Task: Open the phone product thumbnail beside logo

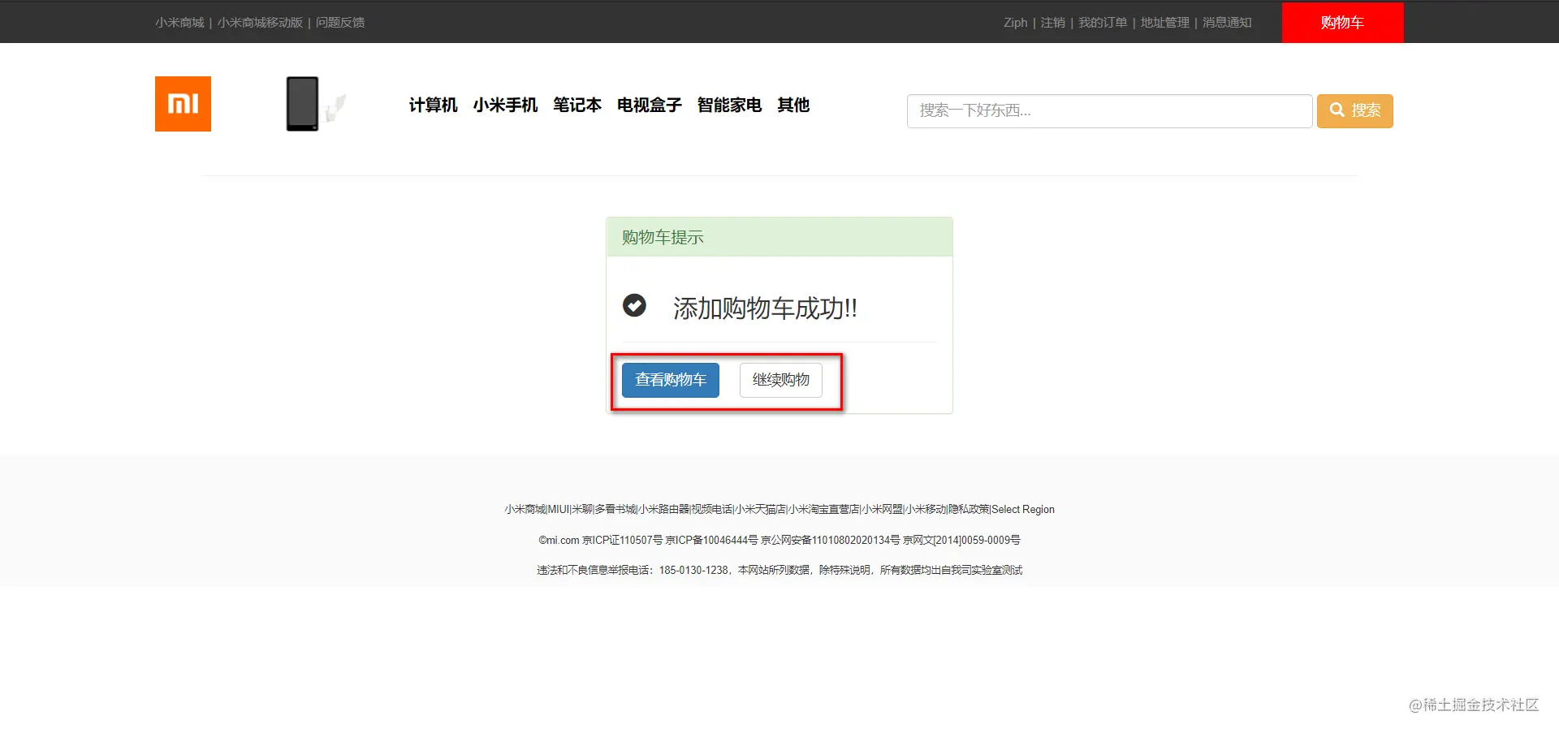Action: tap(316, 104)
